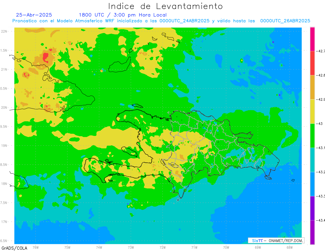325x251 pixels.
Task: Click the latitude label '17N'
Action: point(4,222)
